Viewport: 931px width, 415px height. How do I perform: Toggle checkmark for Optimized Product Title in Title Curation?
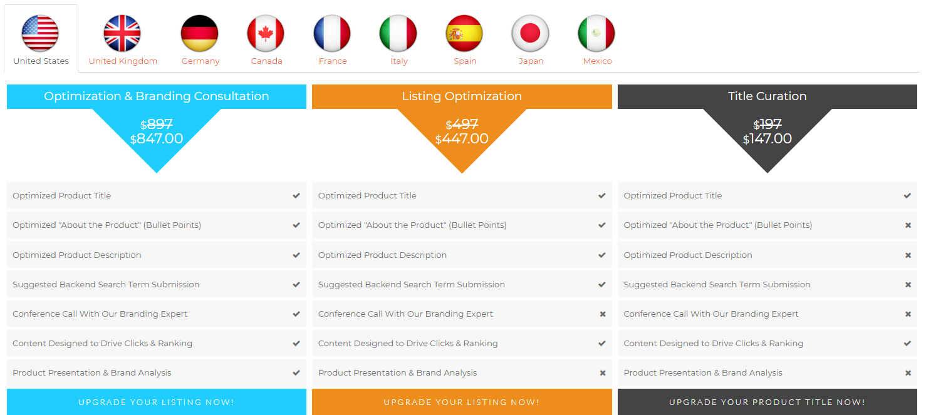click(908, 195)
